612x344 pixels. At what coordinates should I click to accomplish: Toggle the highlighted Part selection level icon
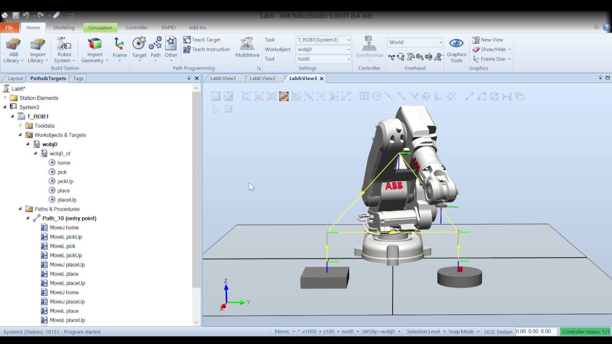click(x=284, y=97)
